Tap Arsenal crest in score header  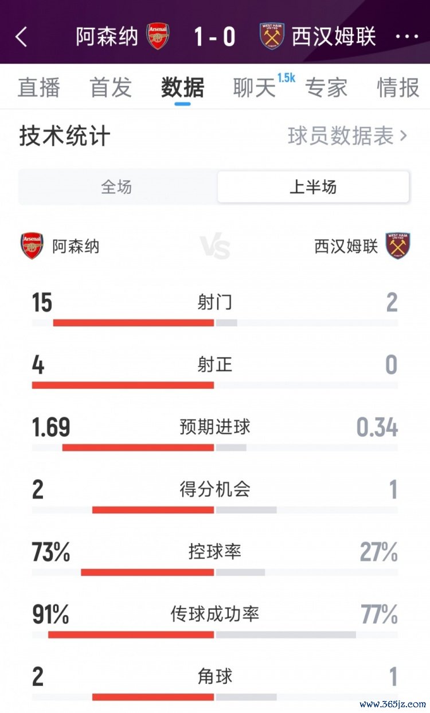click(158, 36)
